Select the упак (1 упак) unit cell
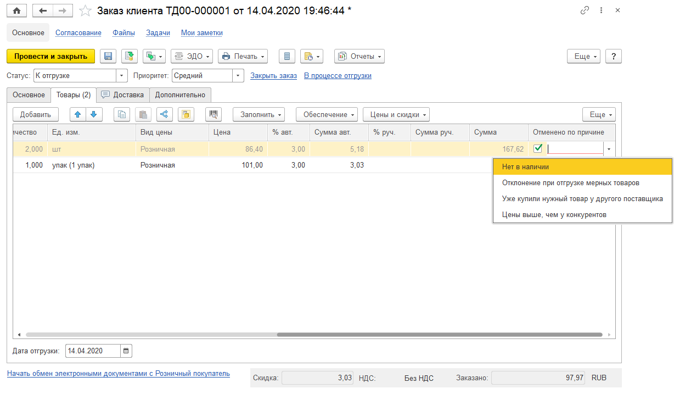Screen dimensions: 674x394 point(92,165)
